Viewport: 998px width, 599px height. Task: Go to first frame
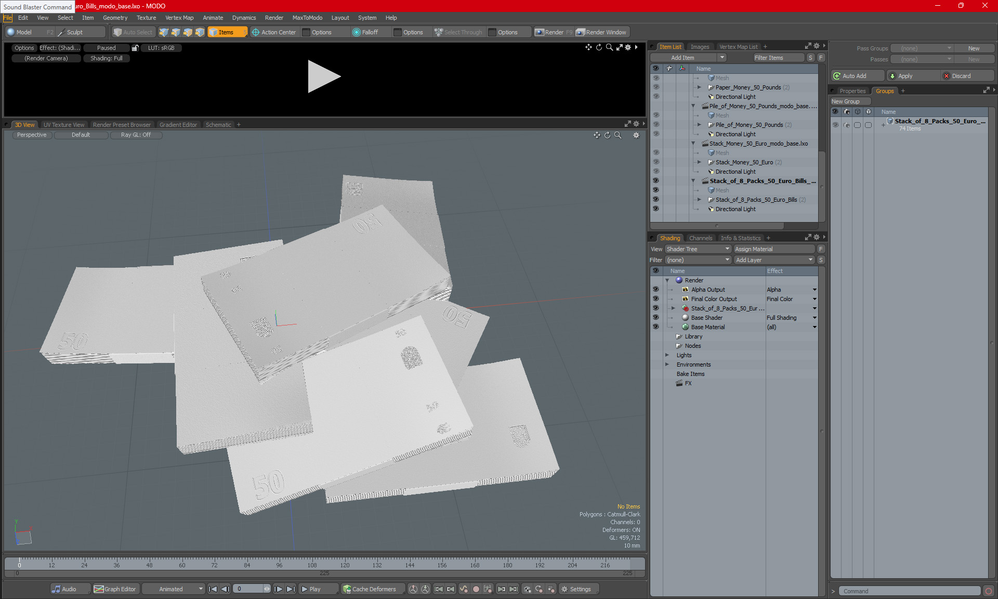pyautogui.click(x=213, y=589)
